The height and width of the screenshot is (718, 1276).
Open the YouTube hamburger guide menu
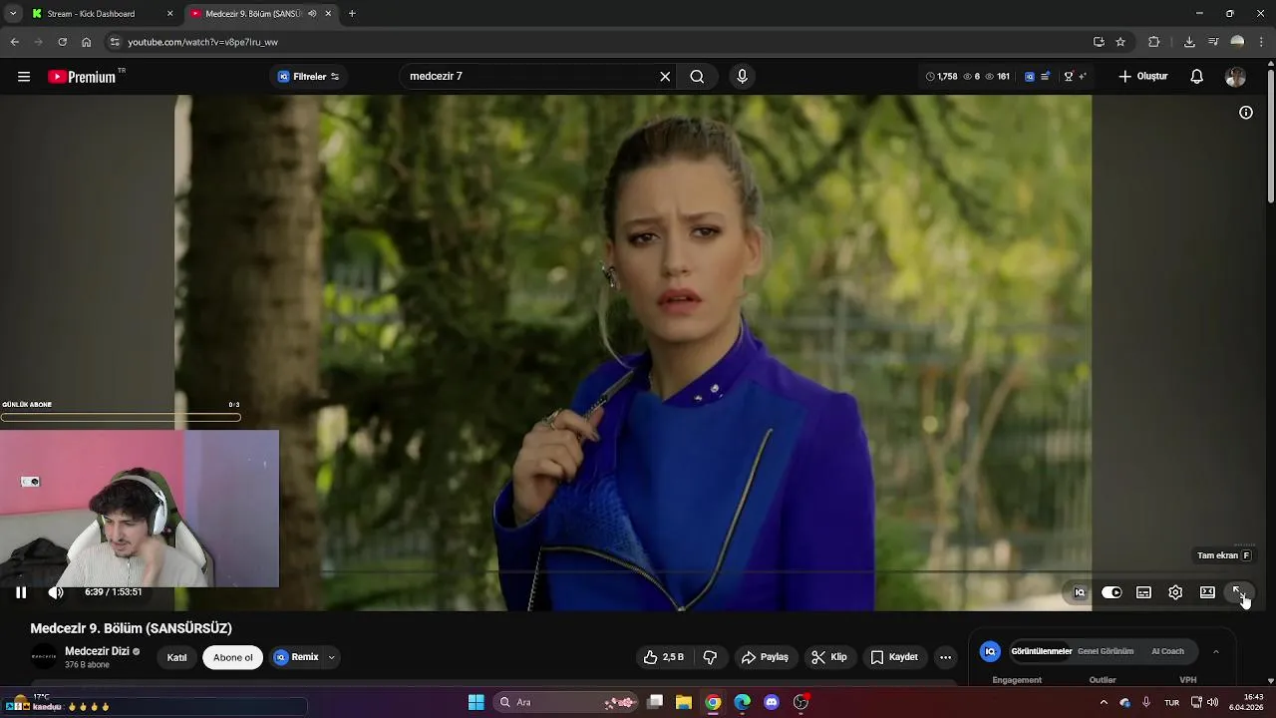coord(24,77)
